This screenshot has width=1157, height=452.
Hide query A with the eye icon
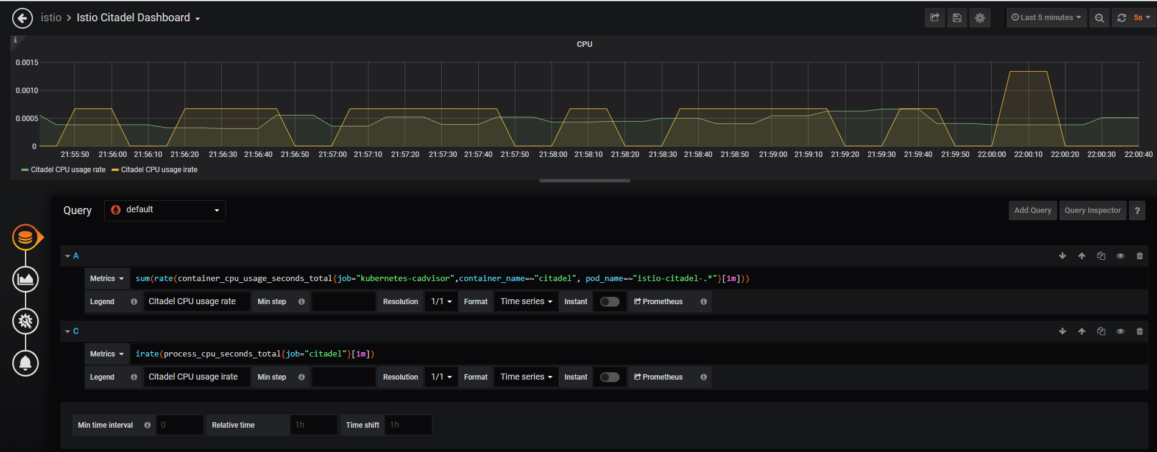pyautogui.click(x=1120, y=256)
